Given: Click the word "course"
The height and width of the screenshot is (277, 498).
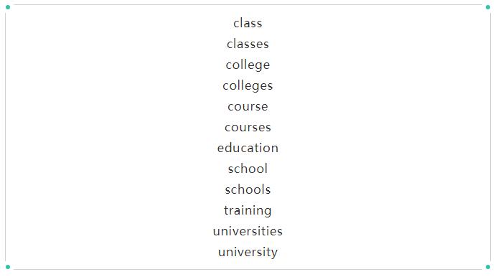Looking at the screenshot, I should 248,107.
